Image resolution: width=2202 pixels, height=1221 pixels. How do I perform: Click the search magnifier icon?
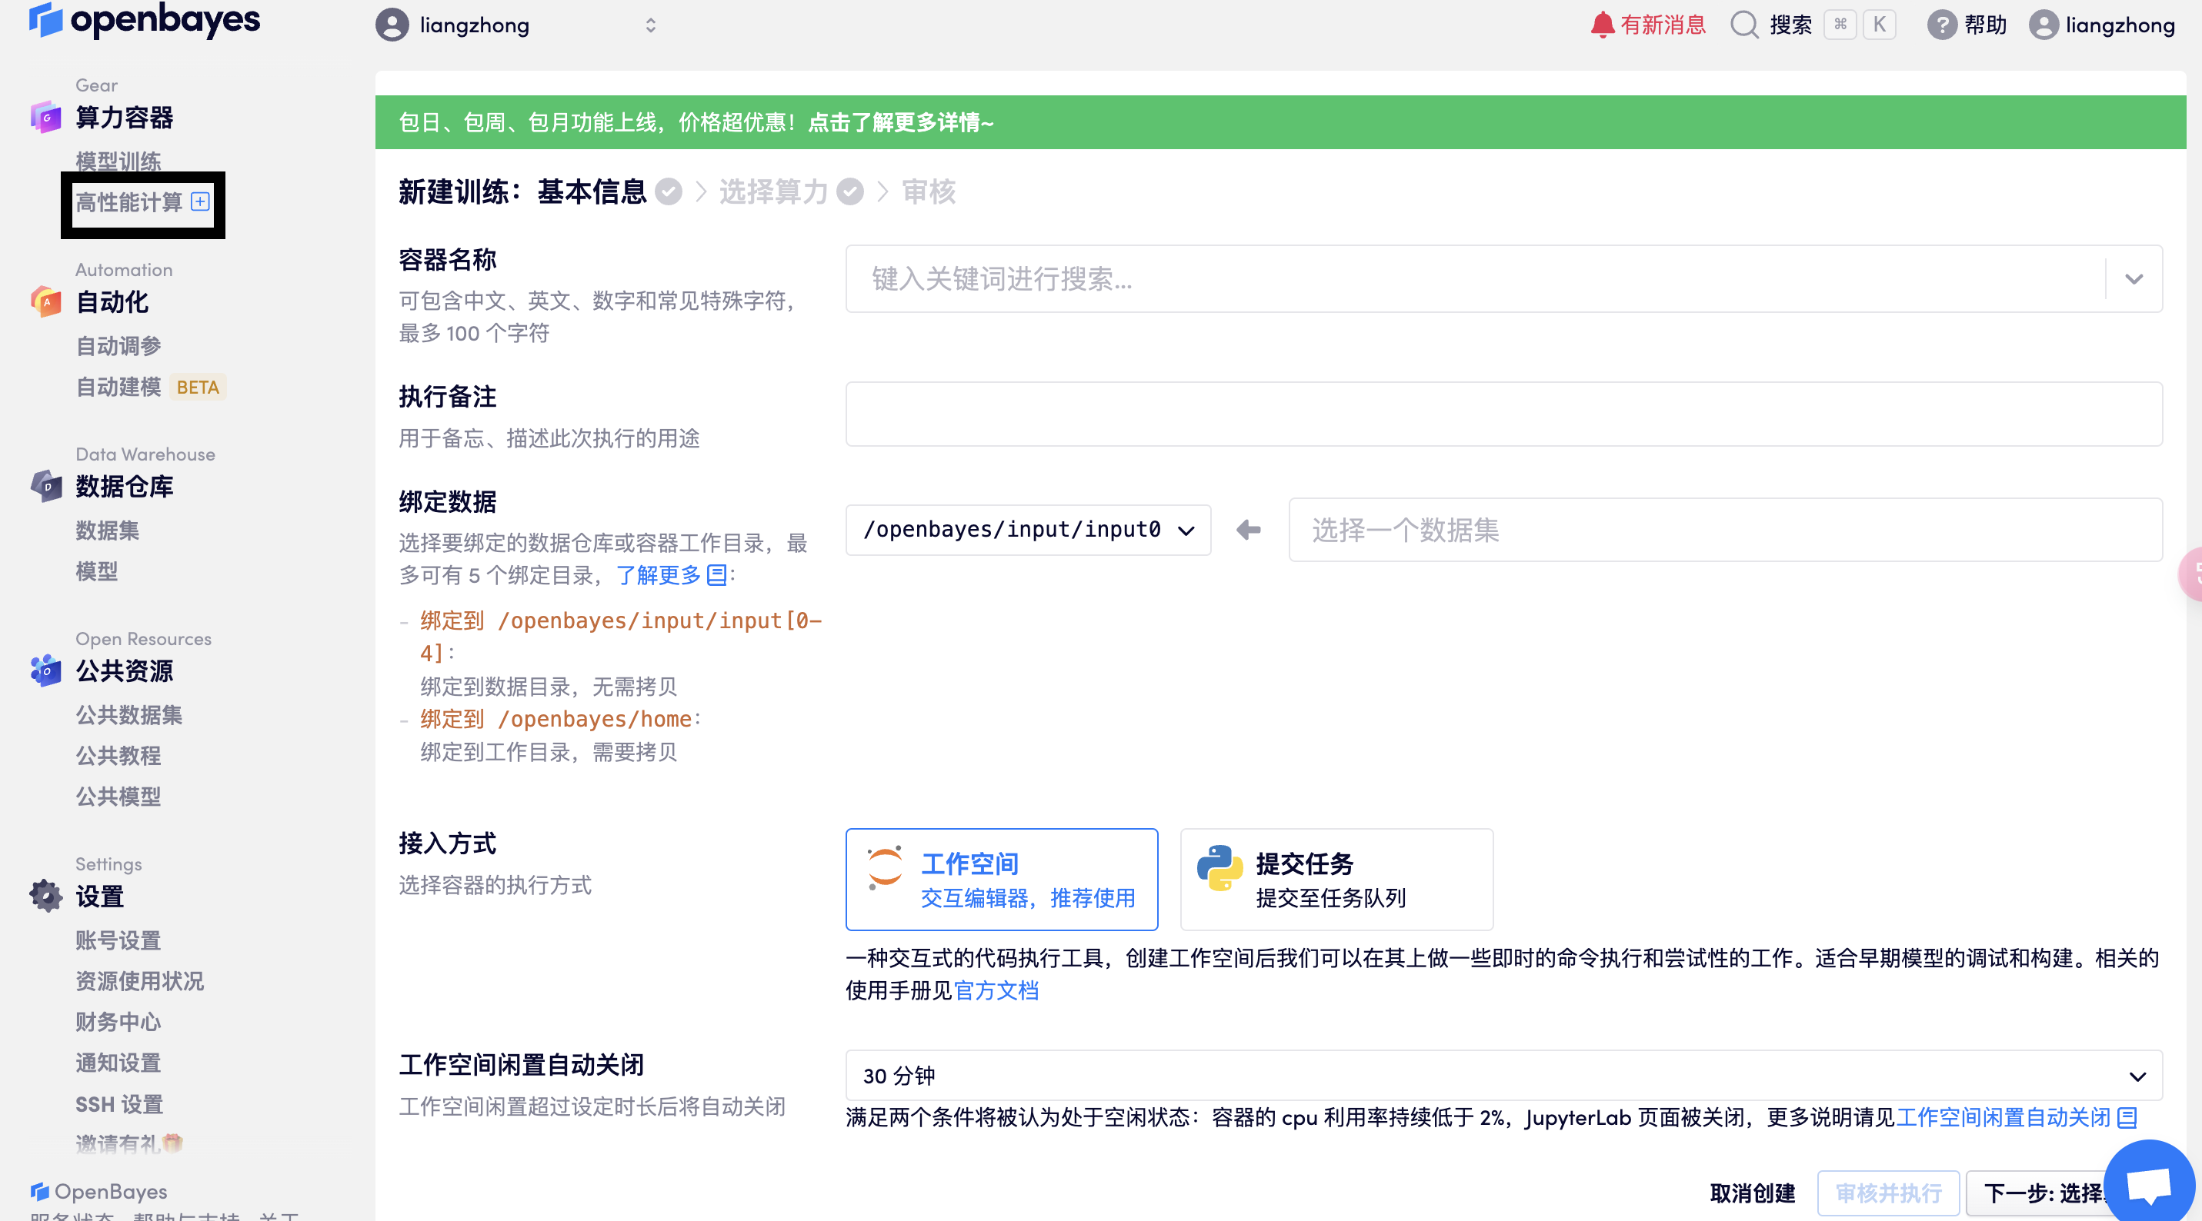(1743, 25)
